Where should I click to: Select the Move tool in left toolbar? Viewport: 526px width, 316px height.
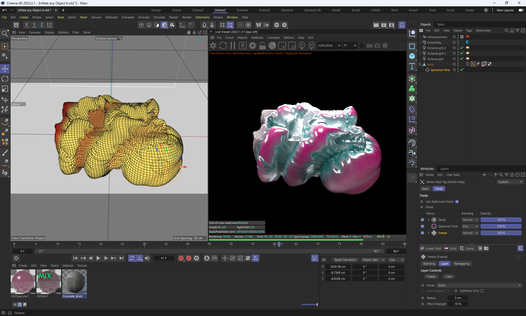[x=5, y=69]
